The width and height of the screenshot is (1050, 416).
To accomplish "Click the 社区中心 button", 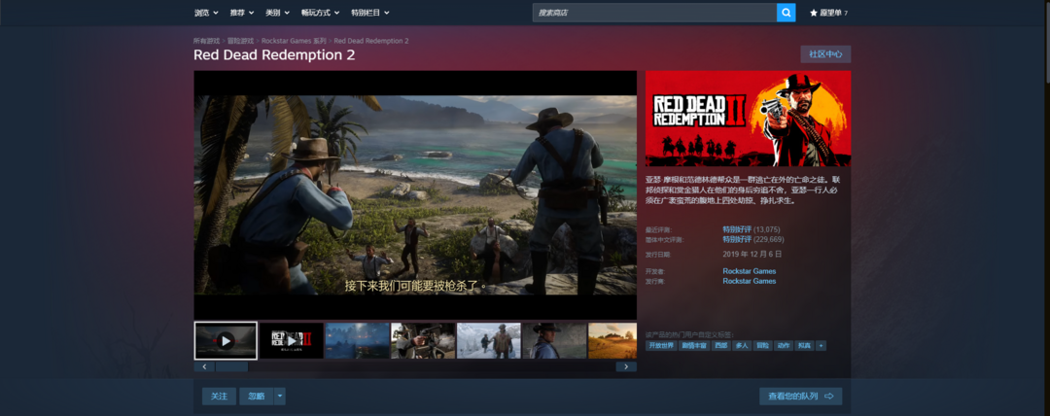I will pos(825,54).
